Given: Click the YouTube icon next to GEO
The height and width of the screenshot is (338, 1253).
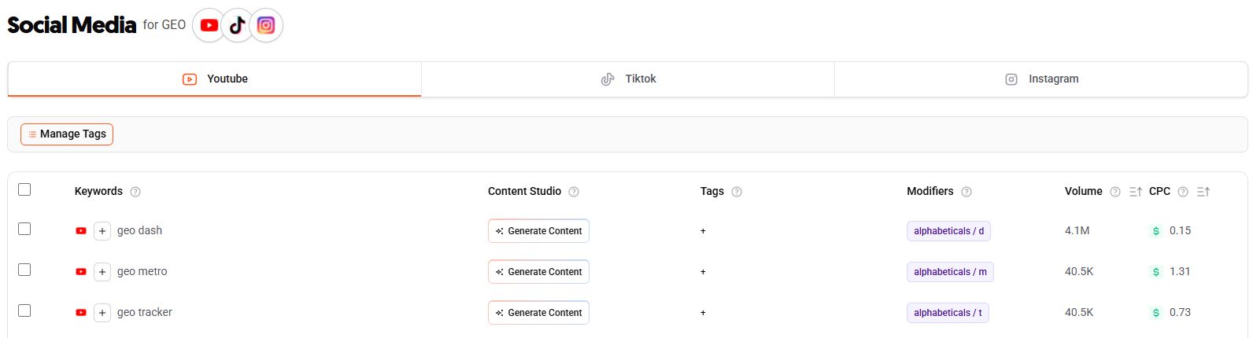Looking at the screenshot, I should click(x=209, y=25).
